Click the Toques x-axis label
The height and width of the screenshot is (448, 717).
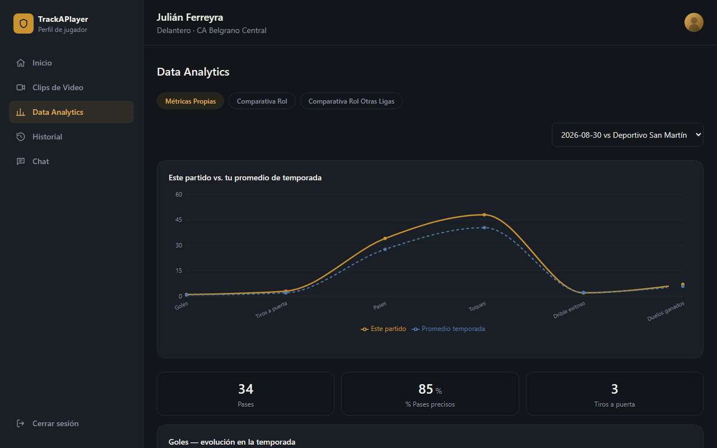tap(477, 306)
